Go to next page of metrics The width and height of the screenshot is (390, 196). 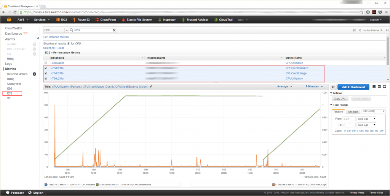pyautogui.click(x=382, y=30)
